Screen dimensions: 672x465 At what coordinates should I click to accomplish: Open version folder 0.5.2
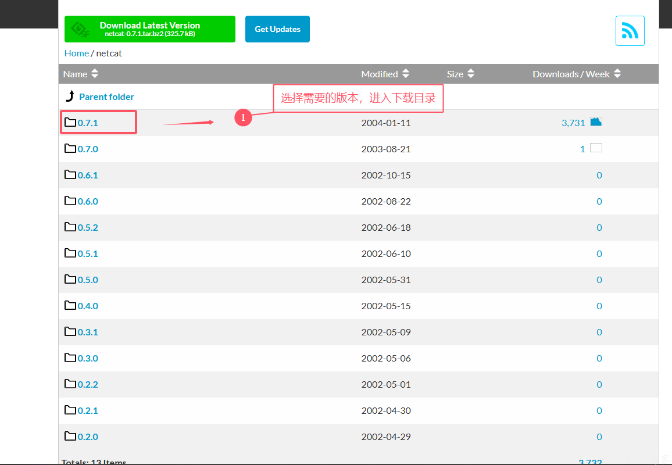(88, 228)
